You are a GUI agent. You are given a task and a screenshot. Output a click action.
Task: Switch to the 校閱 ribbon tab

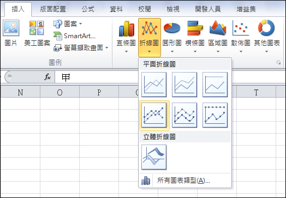(145, 9)
